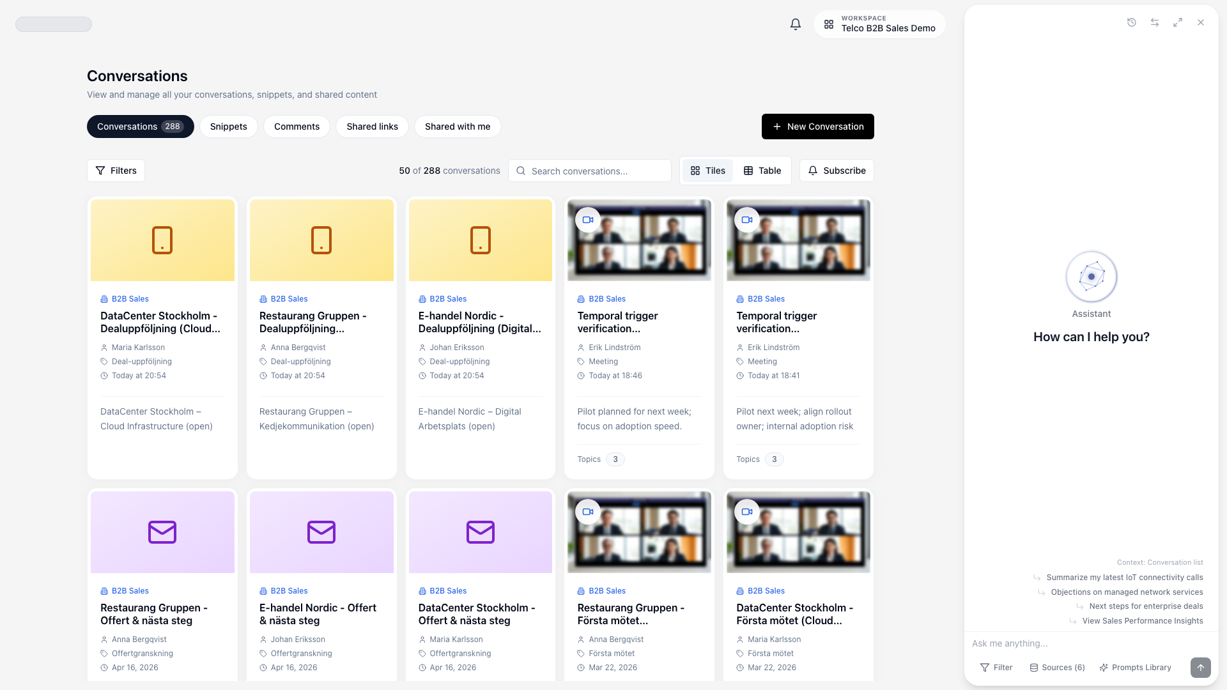Screen dimensions: 1227x690
Task: Click video icon on Restaurang Gruppen Första mötet card
Action: [588, 512]
